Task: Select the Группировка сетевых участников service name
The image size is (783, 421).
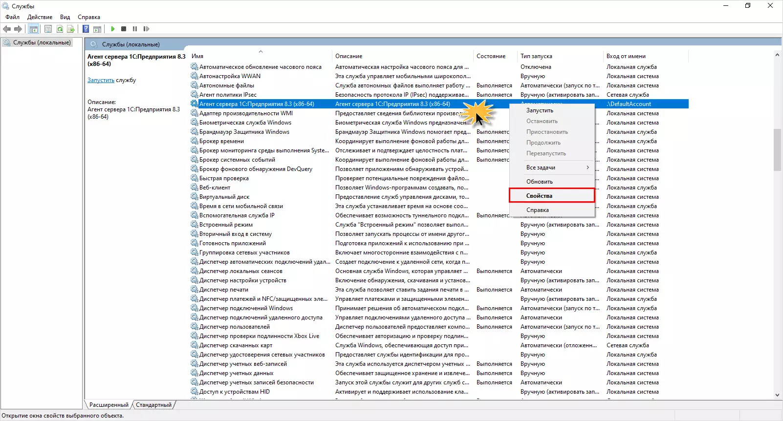Action: [x=244, y=253]
